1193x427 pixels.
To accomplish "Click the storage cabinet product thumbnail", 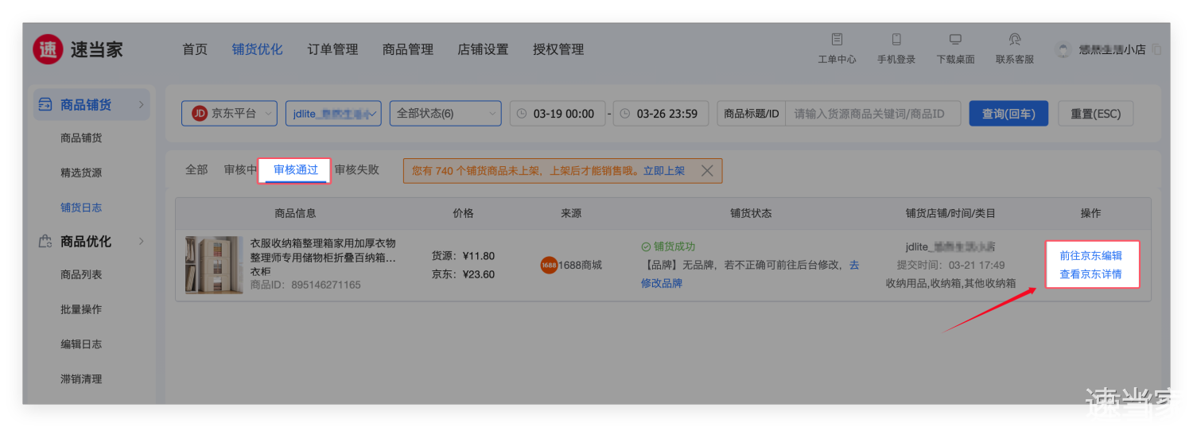I will tap(214, 265).
